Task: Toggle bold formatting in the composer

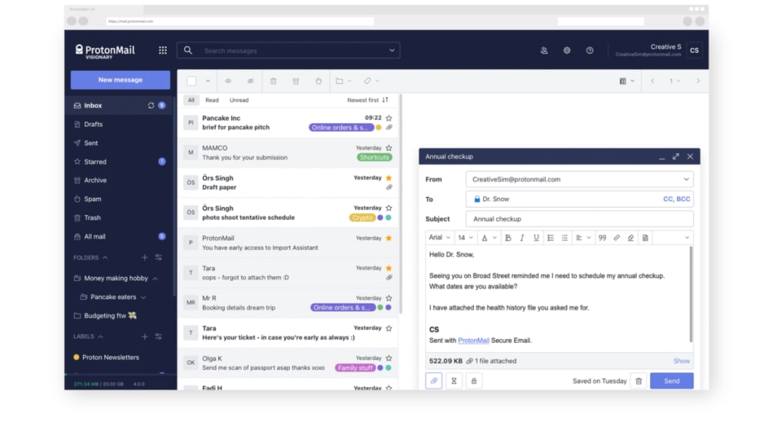Action: point(510,236)
